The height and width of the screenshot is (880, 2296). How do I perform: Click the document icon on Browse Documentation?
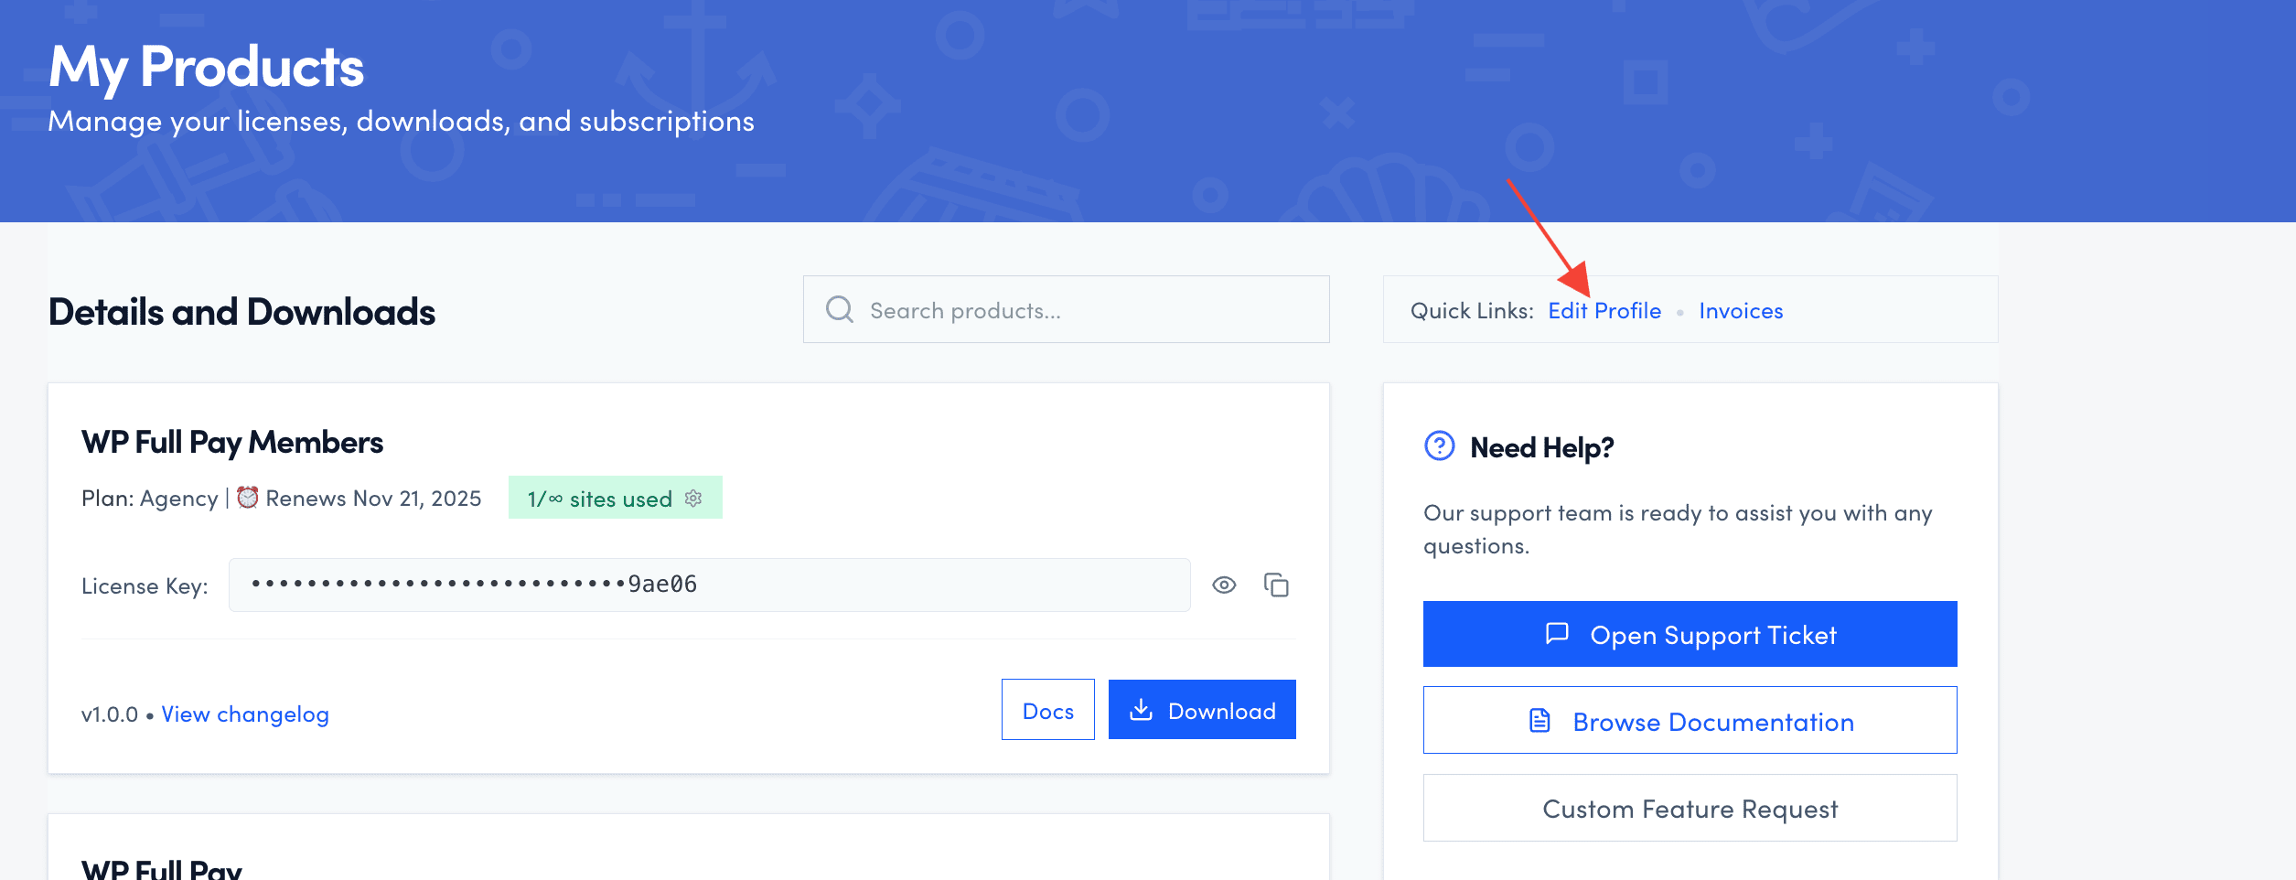coord(1540,721)
